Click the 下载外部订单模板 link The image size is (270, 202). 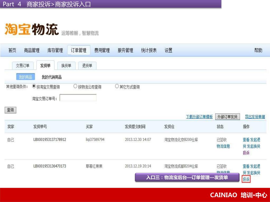[199, 117]
